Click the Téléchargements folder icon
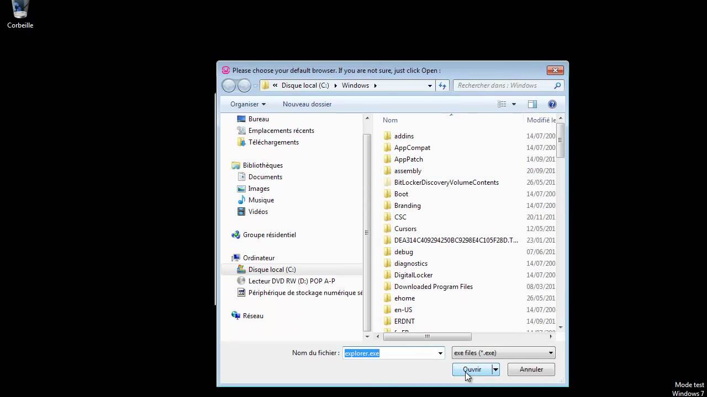This screenshot has width=707, height=397. point(241,142)
